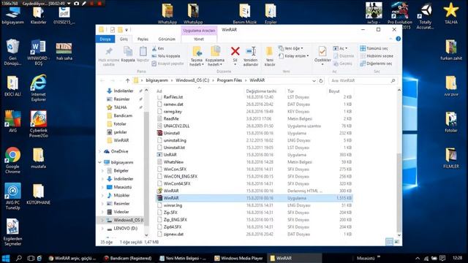The image size is (468, 263).
Task: Open the Yeni öğe dropdown
Action: (x=291, y=48)
